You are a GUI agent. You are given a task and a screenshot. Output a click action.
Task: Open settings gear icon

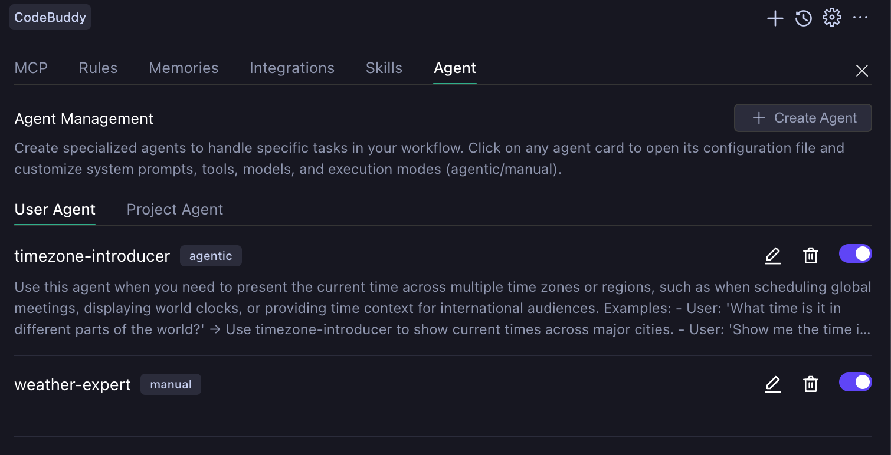pyautogui.click(x=831, y=18)
